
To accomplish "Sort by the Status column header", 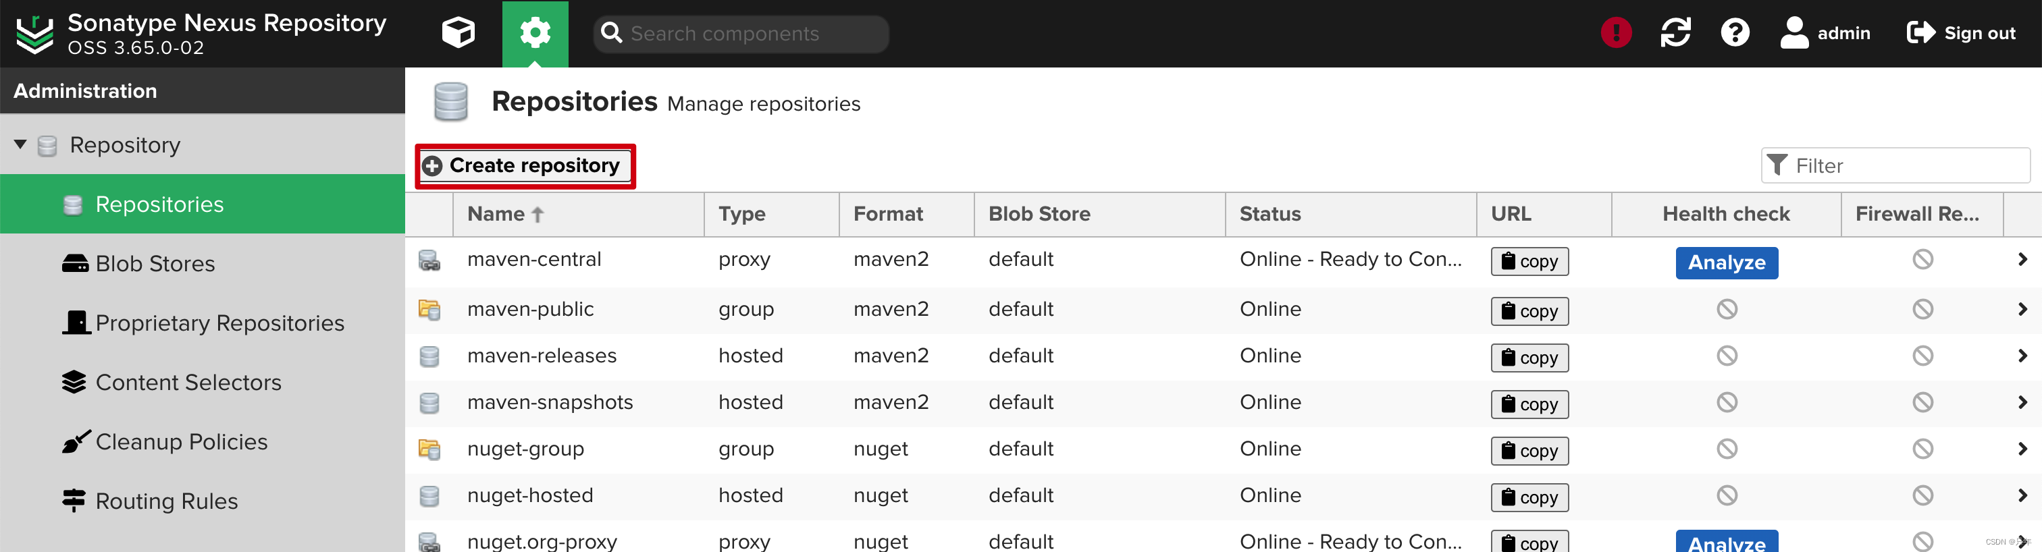I will point(1351,214).
